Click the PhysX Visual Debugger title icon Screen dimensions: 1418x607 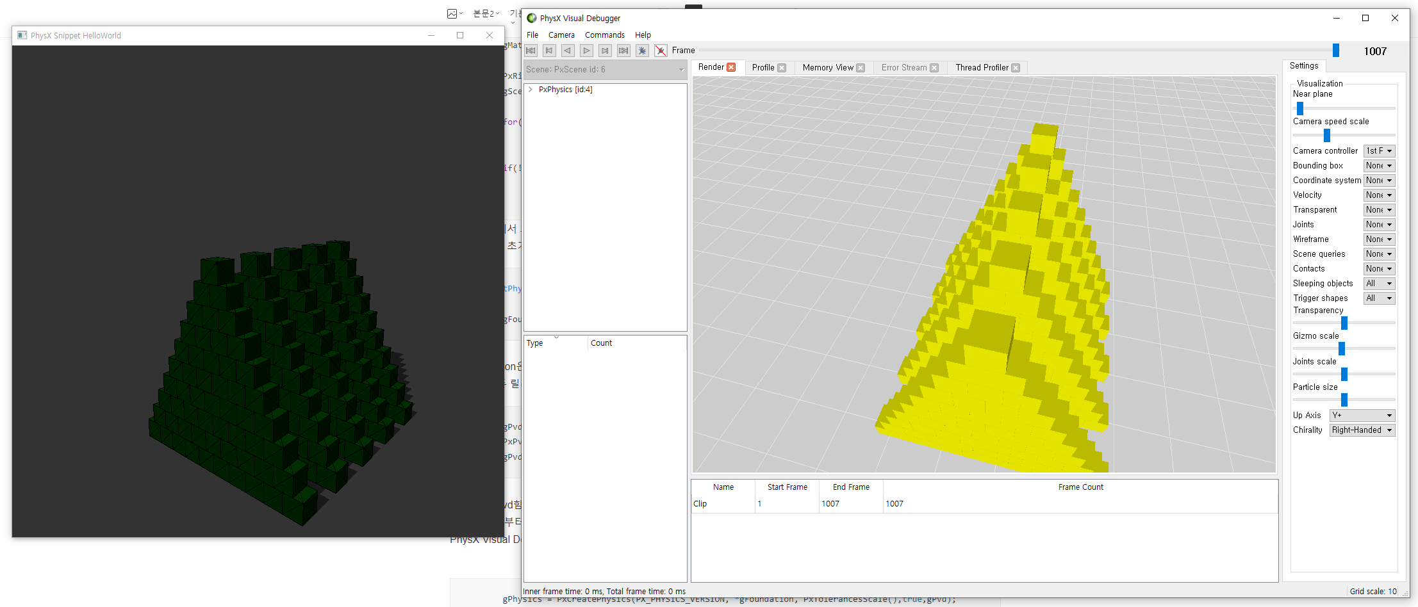click(532, 18)
